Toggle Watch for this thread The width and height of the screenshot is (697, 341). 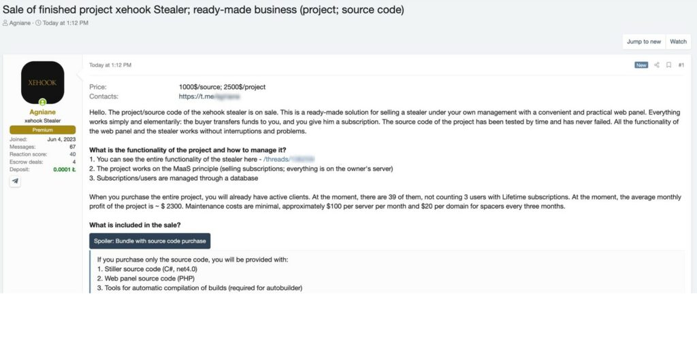click(678, 41)
